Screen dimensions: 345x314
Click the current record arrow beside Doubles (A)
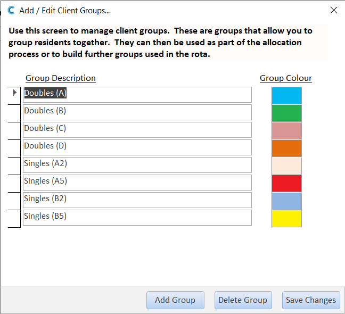click(x=15, y=93)
